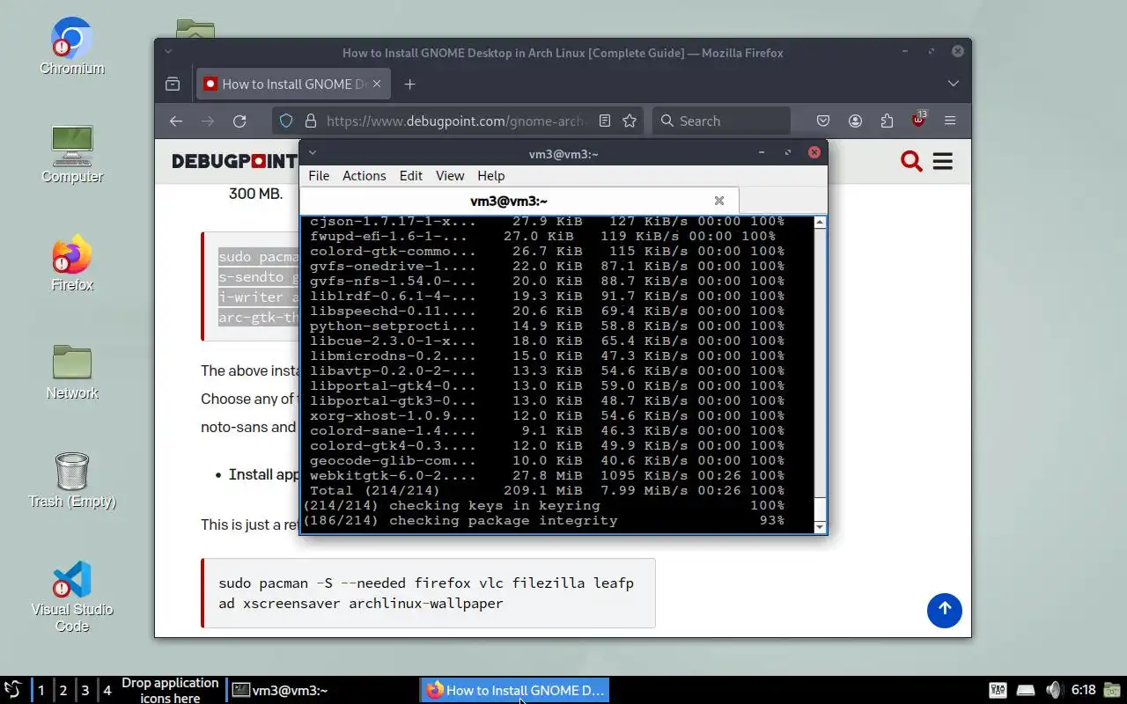Open a new Firefox tab with plus
Viewport: 1127px width, 704px height.
pyautogui.click(x=409, y=84)
